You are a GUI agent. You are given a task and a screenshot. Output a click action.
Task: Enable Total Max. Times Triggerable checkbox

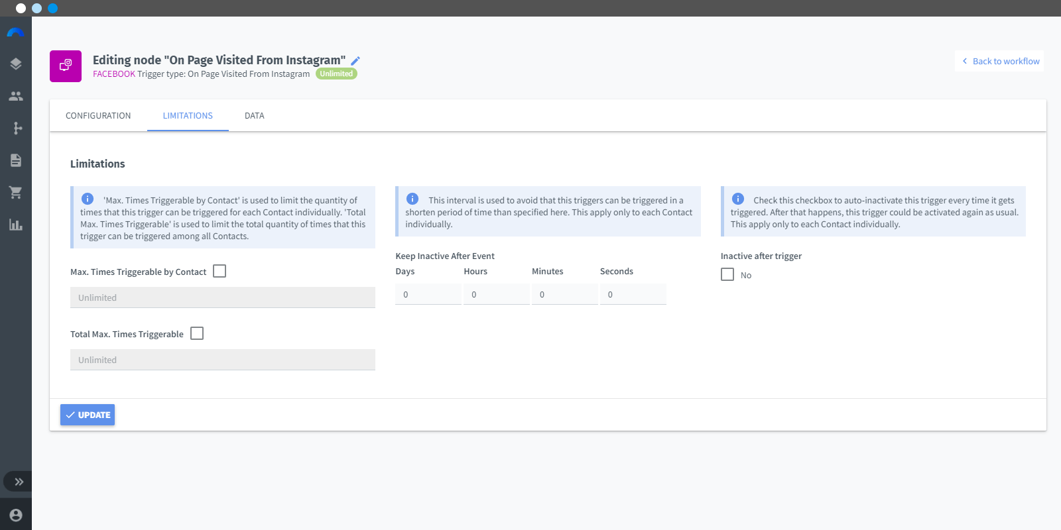[197, 333]
